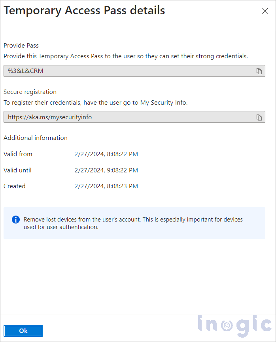This screenshot has width=276, height=342.
Task: Click the remove lost devices banner text
Action: pyautogui.click(x=133, y=223)
